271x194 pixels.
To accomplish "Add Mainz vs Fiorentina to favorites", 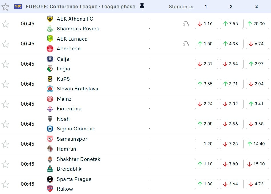I will click(5, 104).
